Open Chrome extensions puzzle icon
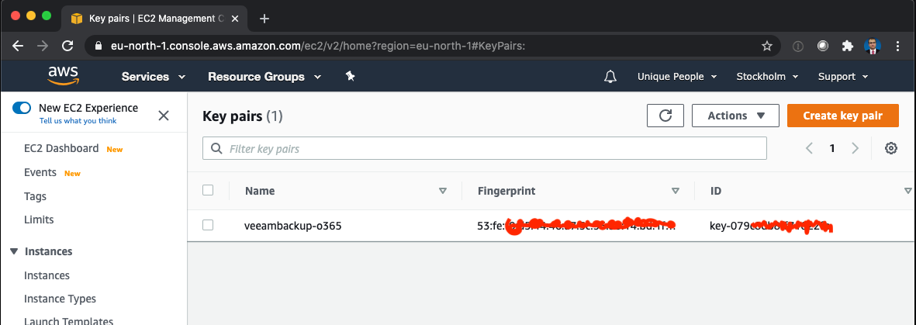The width and height of the screenshot is (916, 325). tap(847, 46)
